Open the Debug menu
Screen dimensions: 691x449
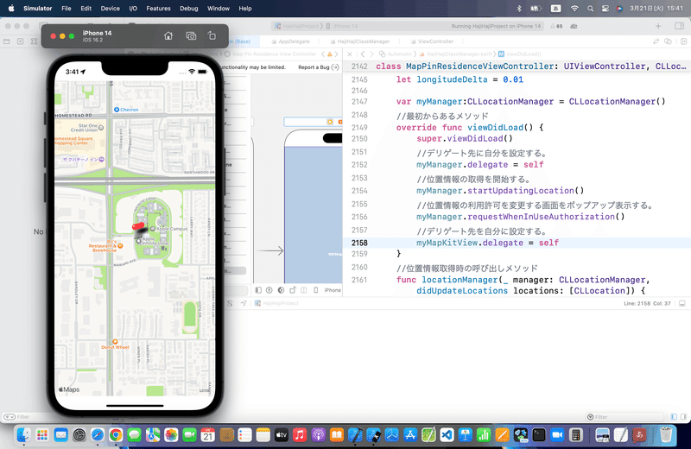click(188, 9)
